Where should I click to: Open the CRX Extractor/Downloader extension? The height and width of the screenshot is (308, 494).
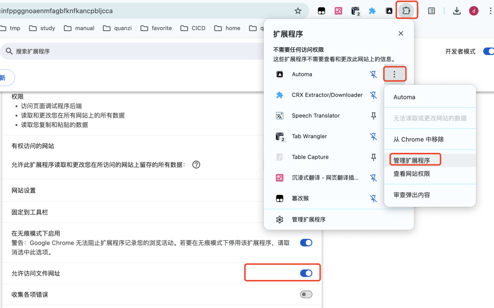279,95
